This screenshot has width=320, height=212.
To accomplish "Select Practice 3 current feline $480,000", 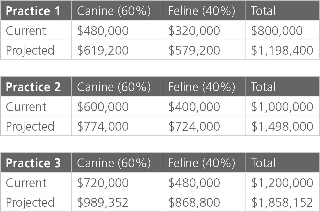I will tap(194, 183).
